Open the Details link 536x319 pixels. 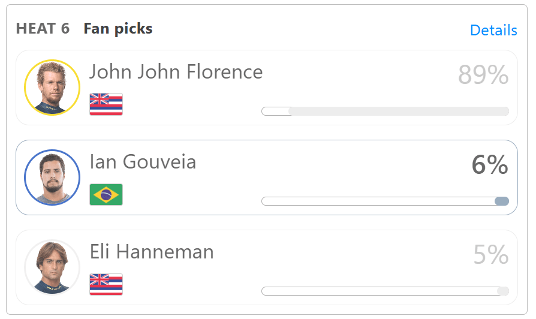point(493,30)
